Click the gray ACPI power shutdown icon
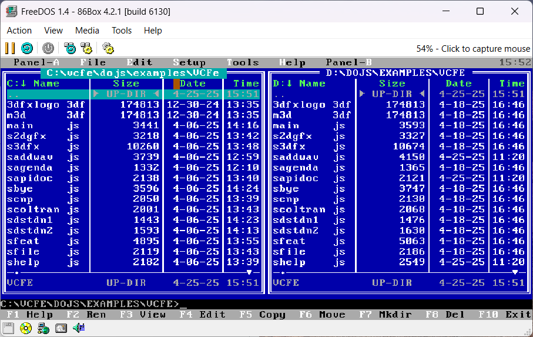533x337 pixels. 48,48
